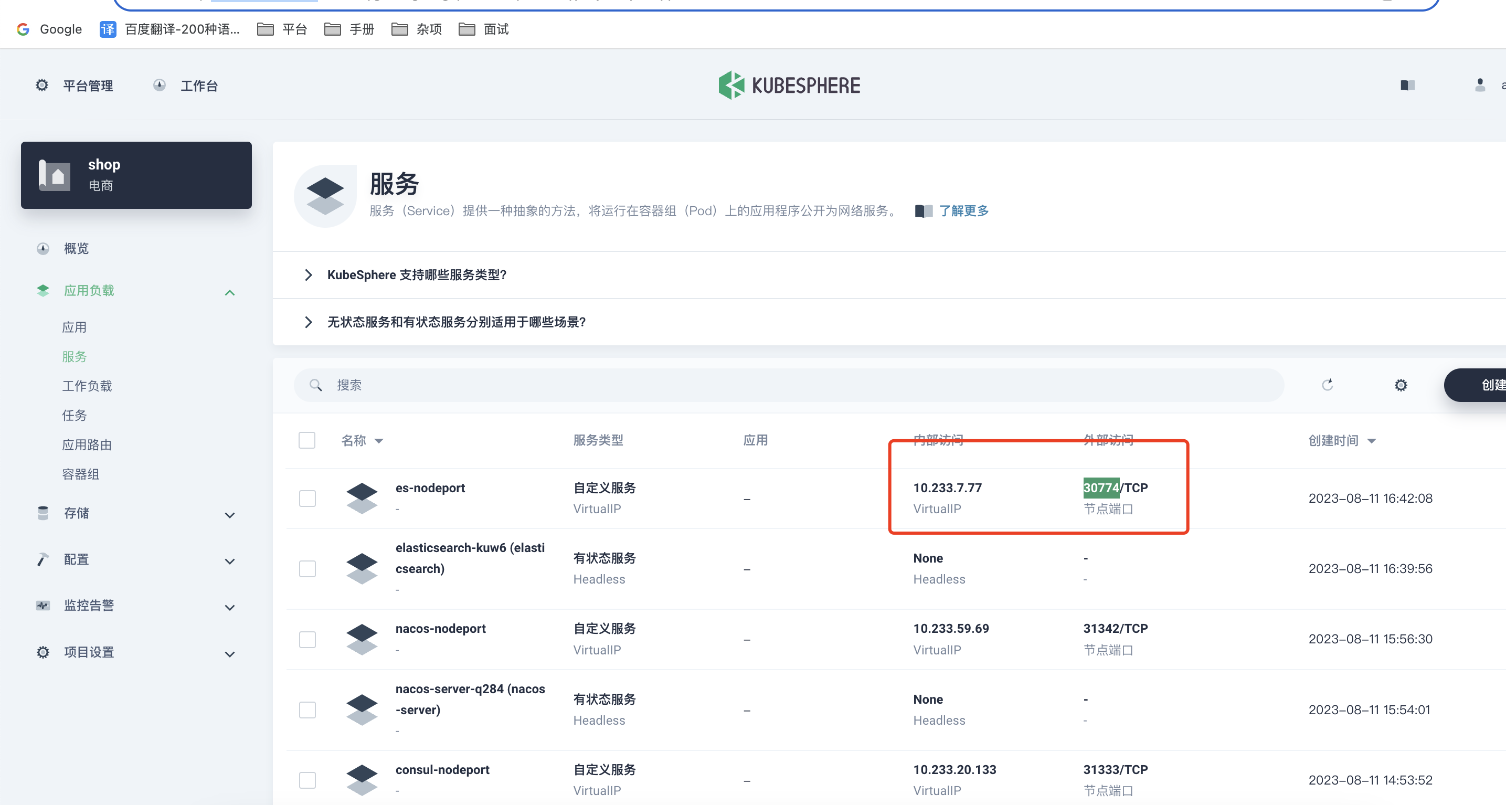Check the elasticsearch-kuw6 row checkbox
The image size is (1506, 805).
(307, 568)
